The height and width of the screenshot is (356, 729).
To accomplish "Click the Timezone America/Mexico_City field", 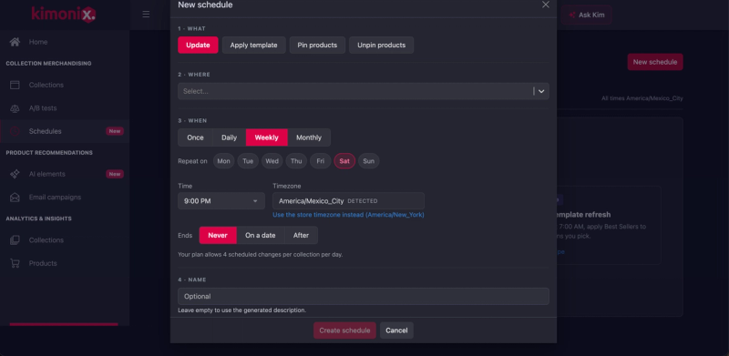I will click(x=348, y=201).
